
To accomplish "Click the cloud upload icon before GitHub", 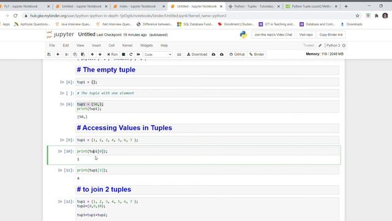I will [x=222, y=55].
